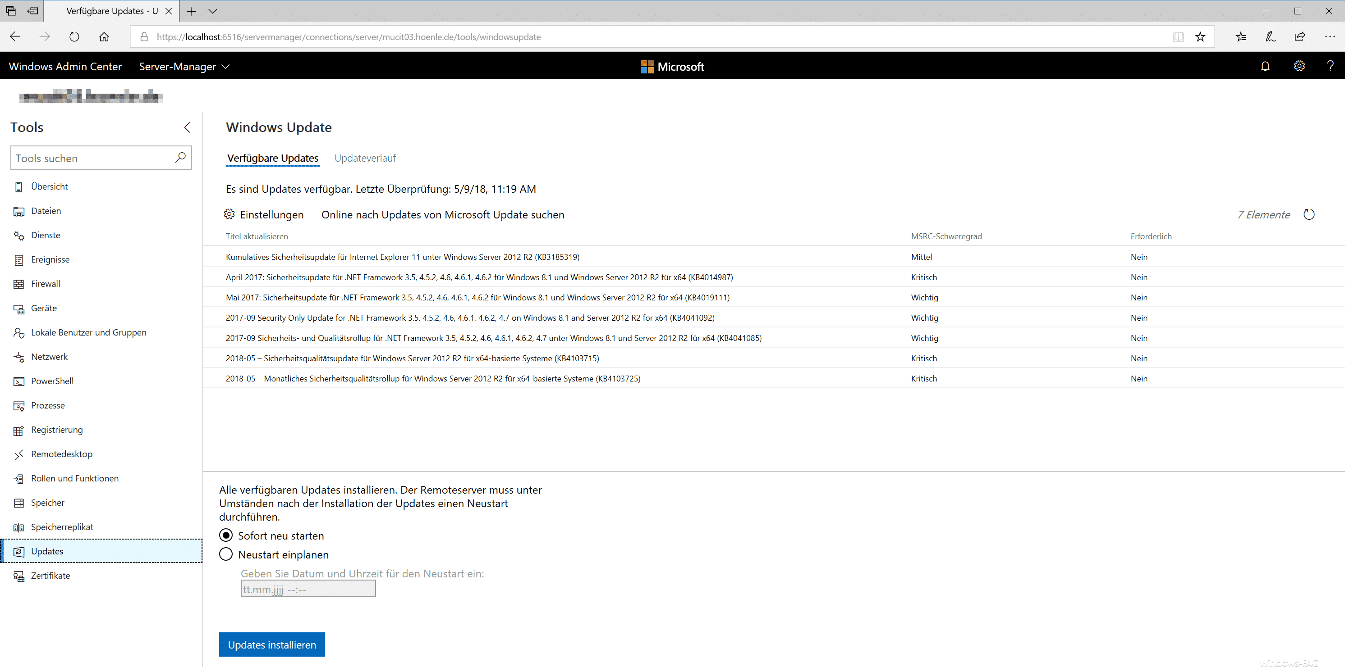Open the Dateien tool
This screenshot has height=667, width=1345.
click(x=46, y=211)
